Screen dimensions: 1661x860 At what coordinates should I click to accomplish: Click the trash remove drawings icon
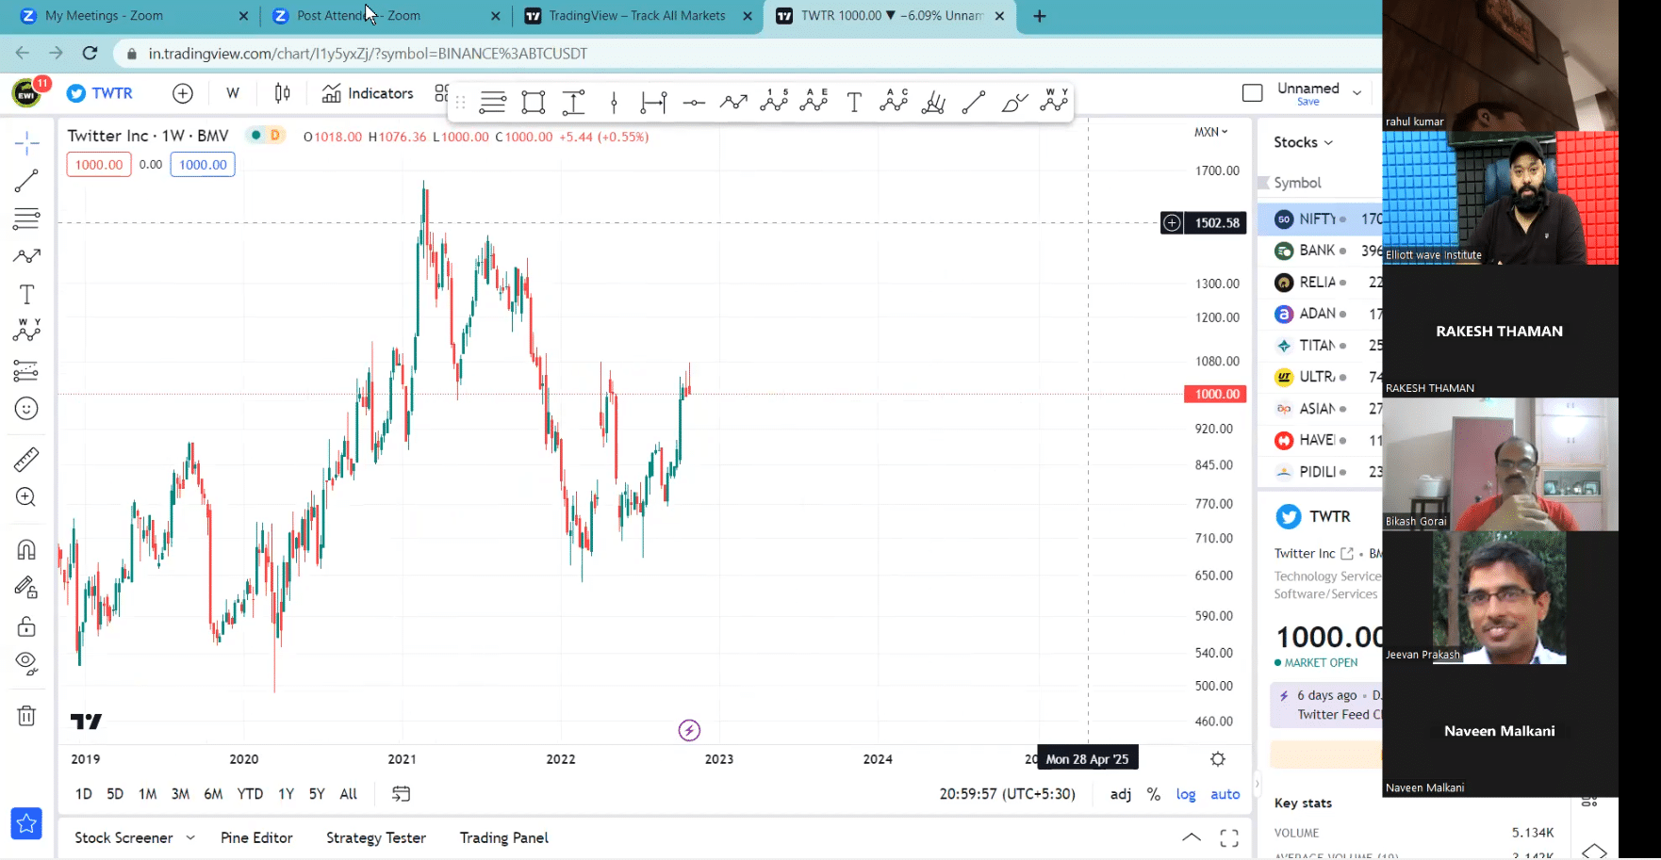(x=26, y=716)
